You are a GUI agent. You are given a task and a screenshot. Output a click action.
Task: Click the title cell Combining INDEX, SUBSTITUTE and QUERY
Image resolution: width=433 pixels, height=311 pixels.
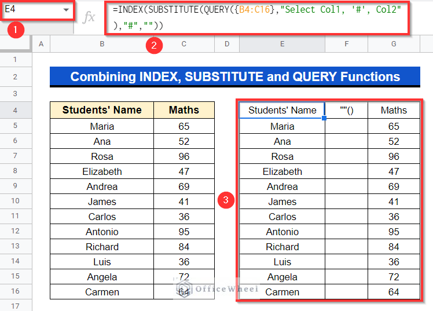pyautogui.click(x=235, y=76)
